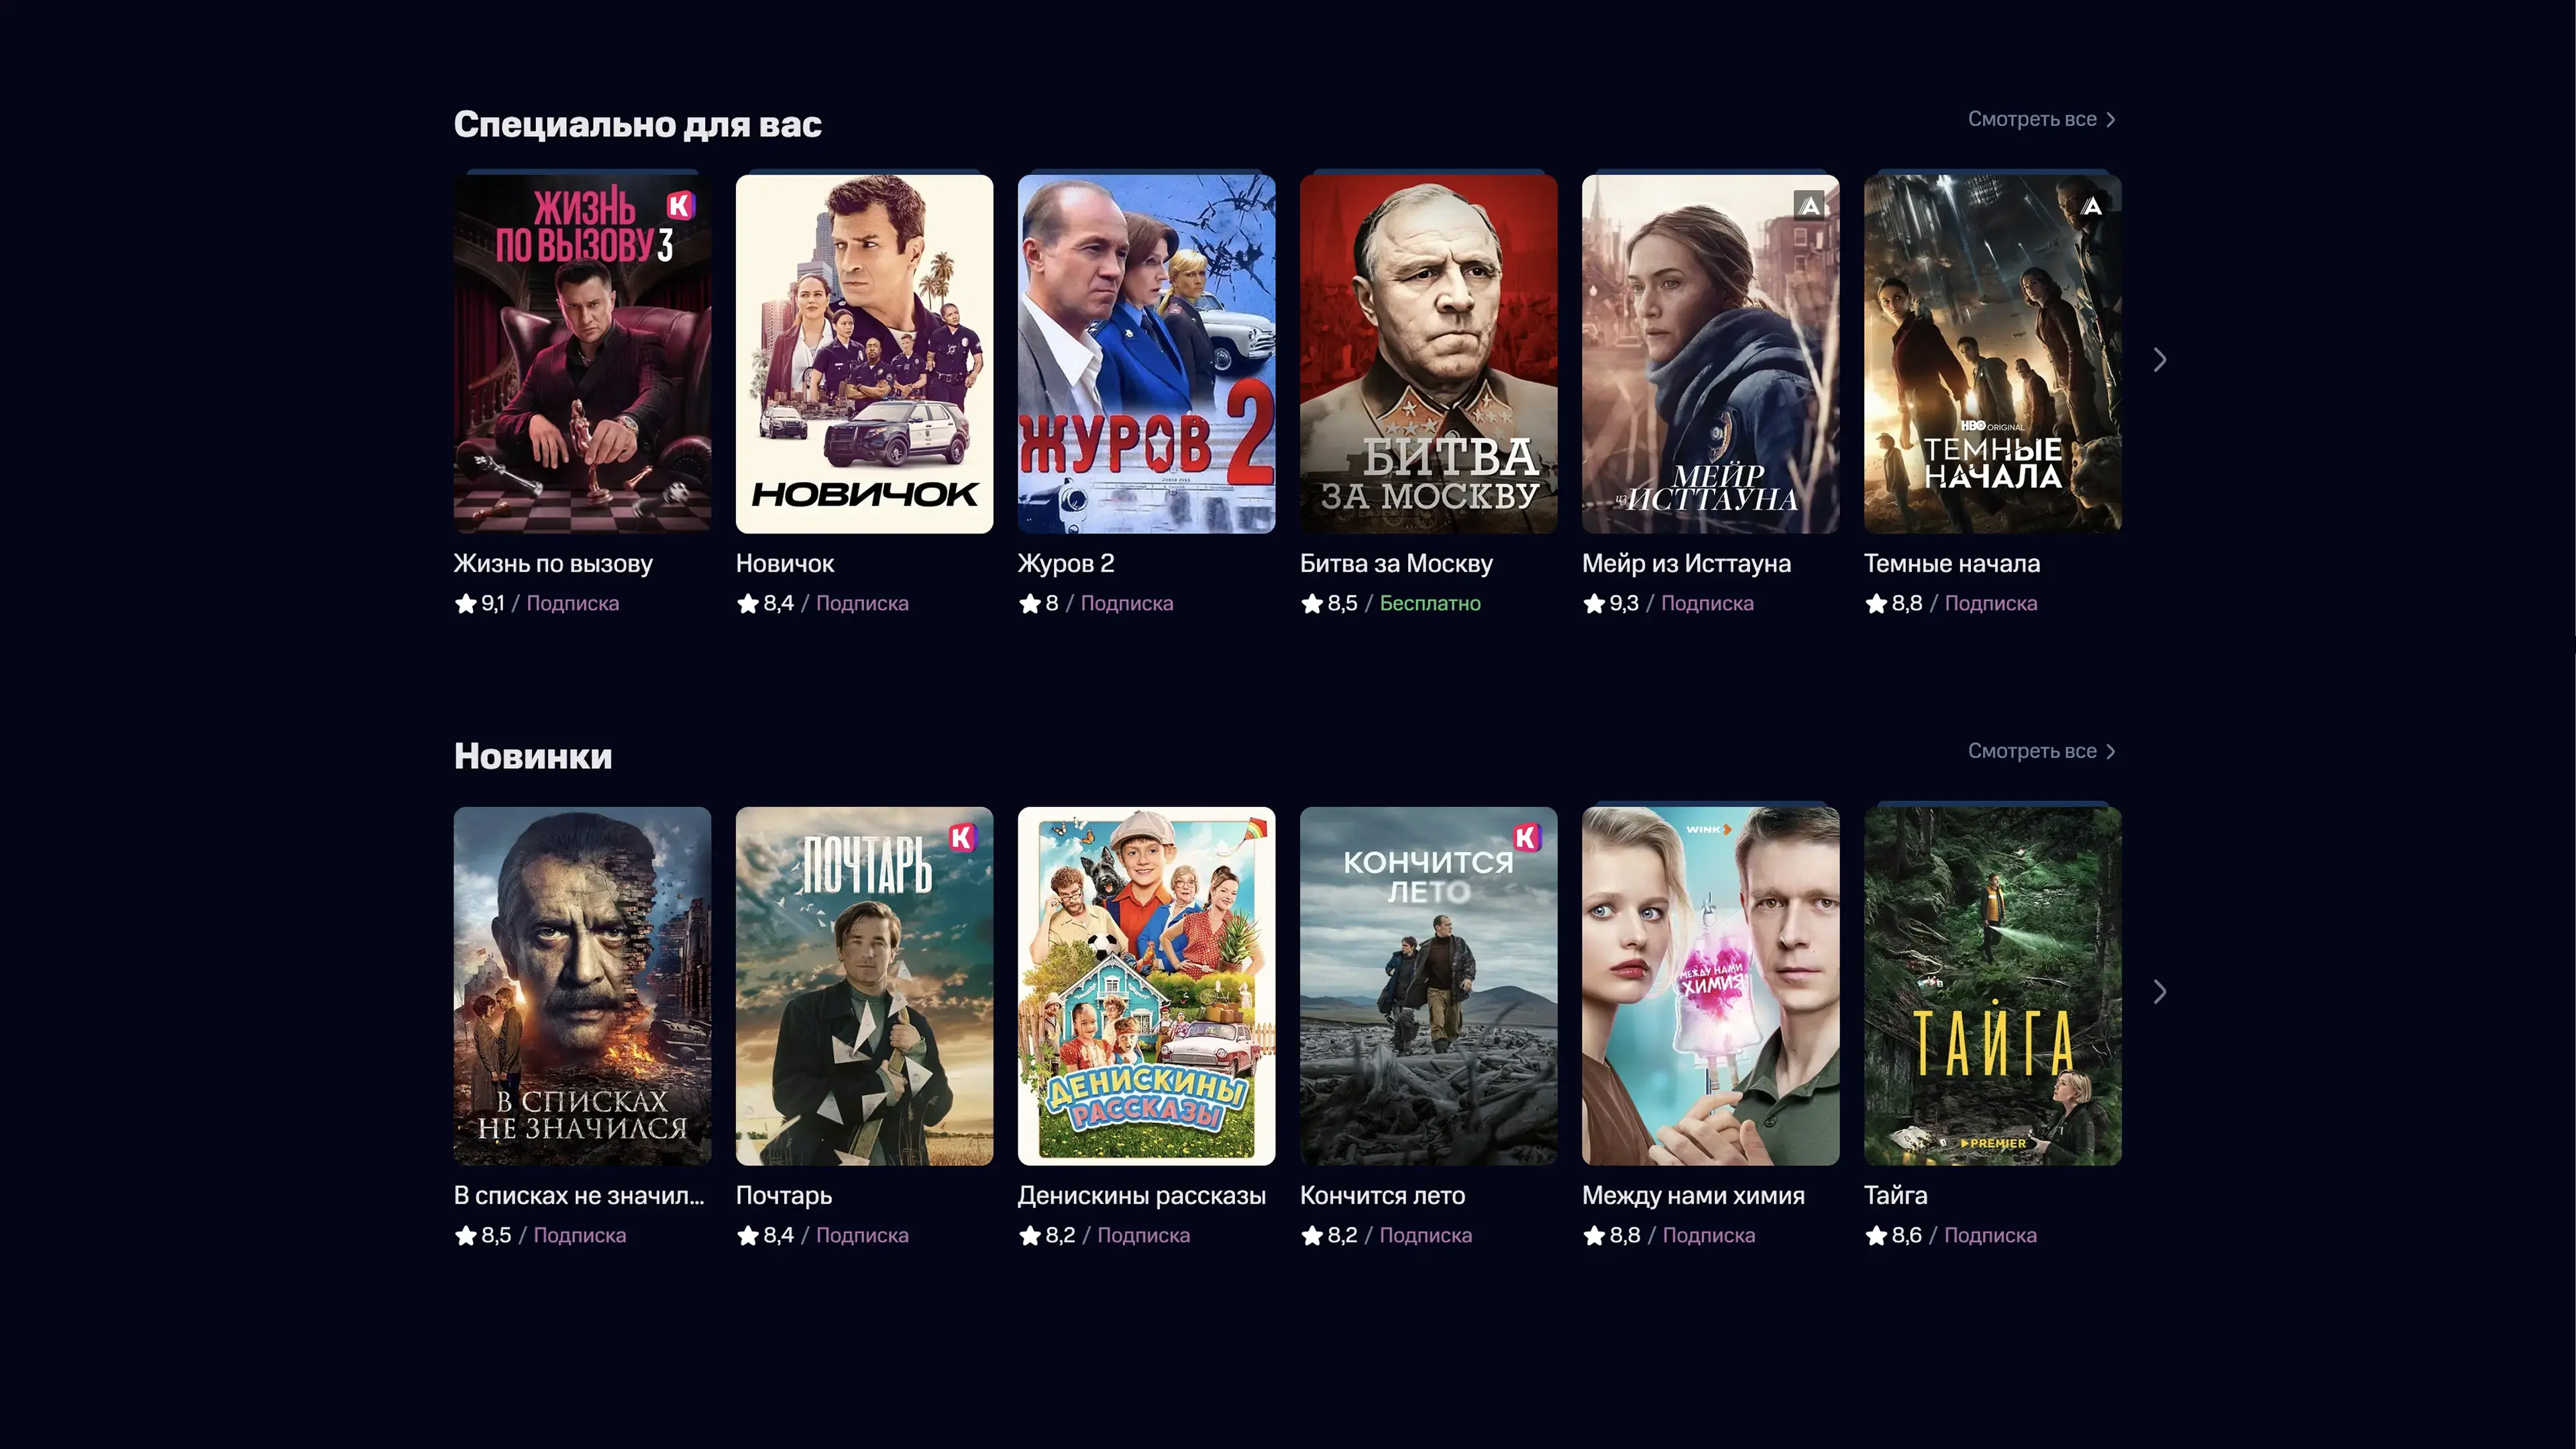This screenshot has width=2576, height=1449.
Task: Click the K badge on Кончится лето poster
Action: coord(1526,838)
